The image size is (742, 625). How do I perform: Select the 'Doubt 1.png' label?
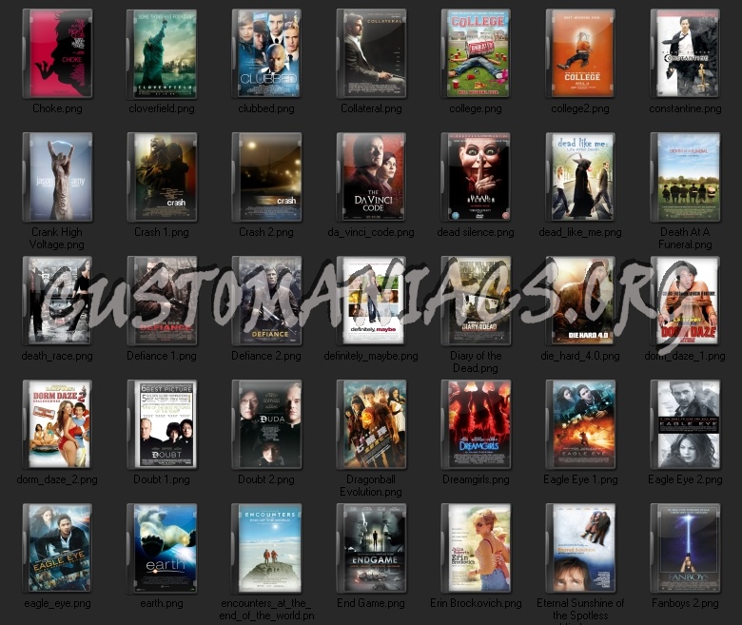tap(162, 479)
